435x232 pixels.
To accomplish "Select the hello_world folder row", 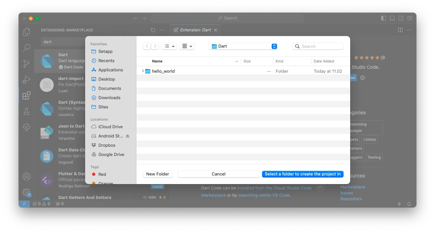I will [x=243, y=71].
